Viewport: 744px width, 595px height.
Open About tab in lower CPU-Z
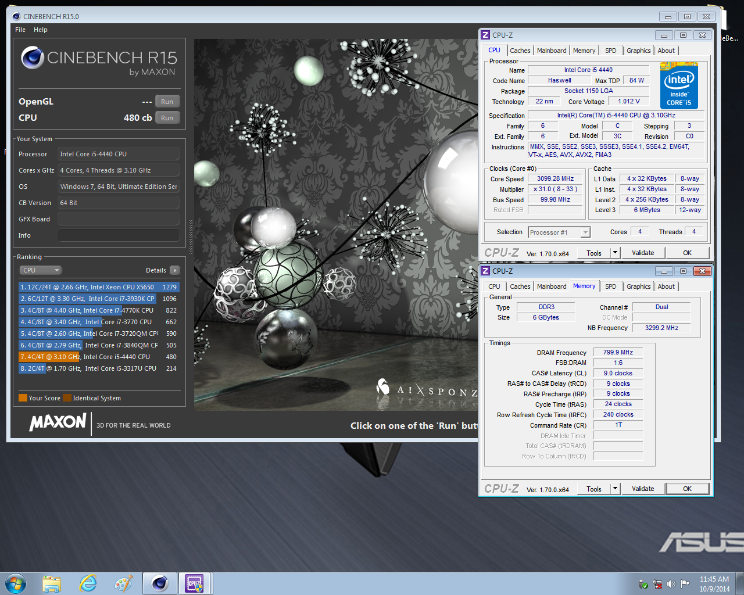point(667,286)
